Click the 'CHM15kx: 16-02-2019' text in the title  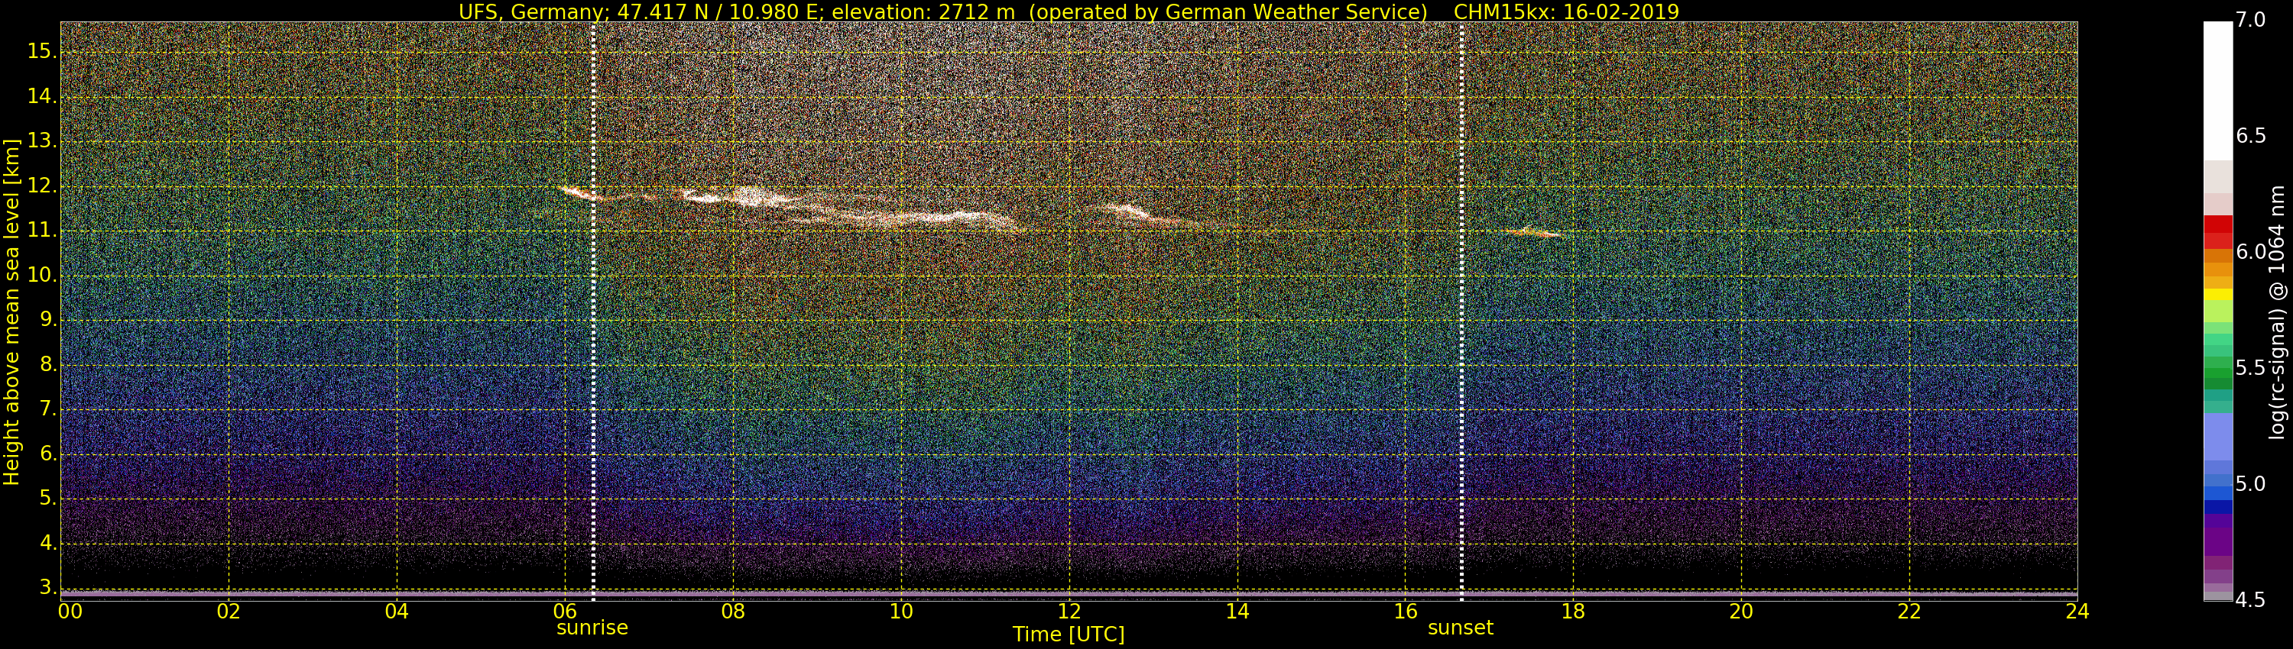(1566, 11)
